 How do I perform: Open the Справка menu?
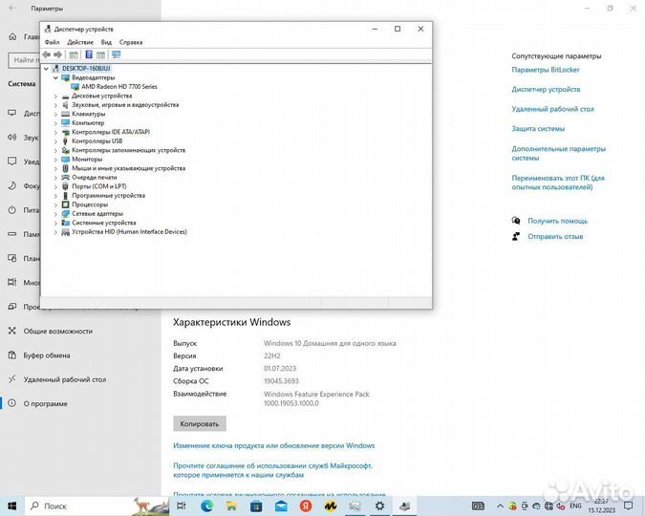pos(131,42)
